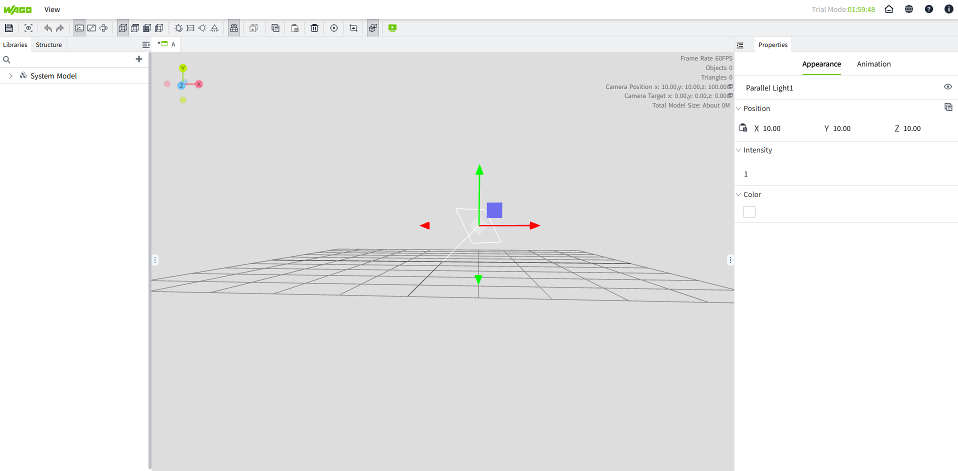This screenshot has width=958, height=471.
Task: Click the copy icon in the toolbar
Action: pyautogui.click(x=275, y=28)
